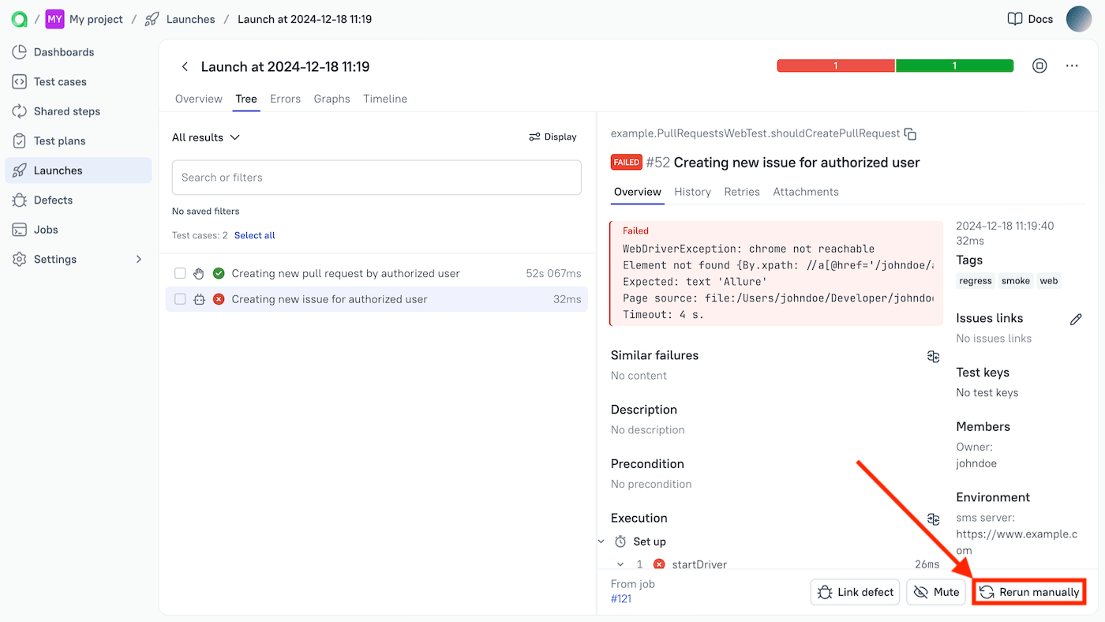Image resolution: width=1105 pixels, height=622 pixels.
Task: Expand the Settings sidebar submenu
Action: tap(139, 260)
